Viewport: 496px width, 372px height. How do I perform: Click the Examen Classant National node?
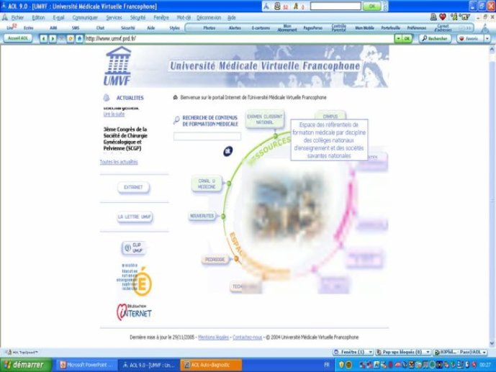click(265, 119)
